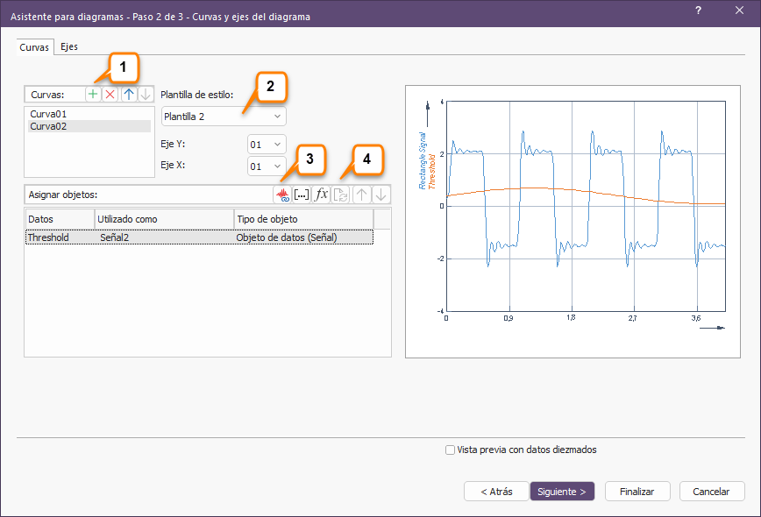Switch to the Ejes tab

[69, 47]
